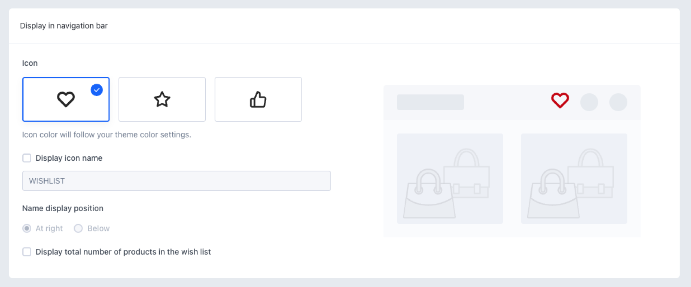The image size is (691, 287).
Task: Click the Display in navigation bar heading
Action: click(64, 26)
